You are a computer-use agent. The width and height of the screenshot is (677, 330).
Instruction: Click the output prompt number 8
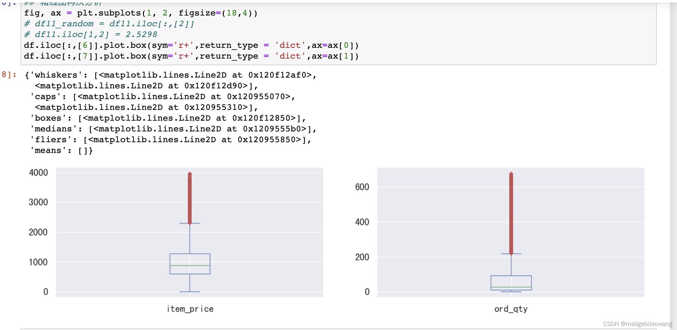[x=9, y=75]
